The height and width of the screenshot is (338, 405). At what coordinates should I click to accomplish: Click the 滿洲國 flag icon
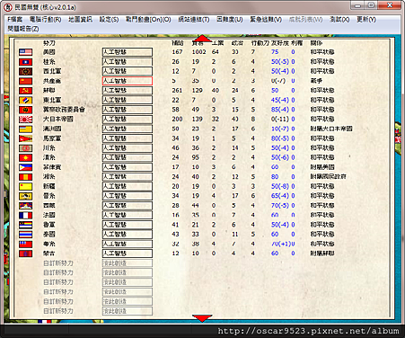tap(25, 129)
